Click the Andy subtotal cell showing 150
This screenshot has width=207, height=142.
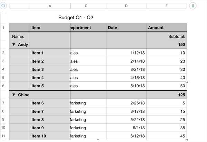click(167, 44)
